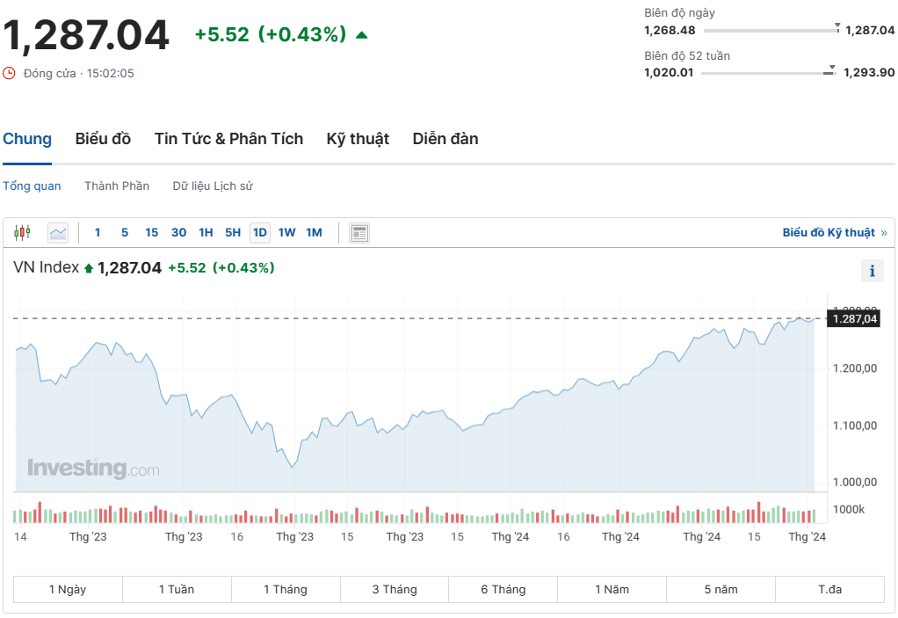Click the 1.287,04 current price label on chart axis
This screenshot has height=618, width=898.
pyautogui.click(x=854, y=319)
